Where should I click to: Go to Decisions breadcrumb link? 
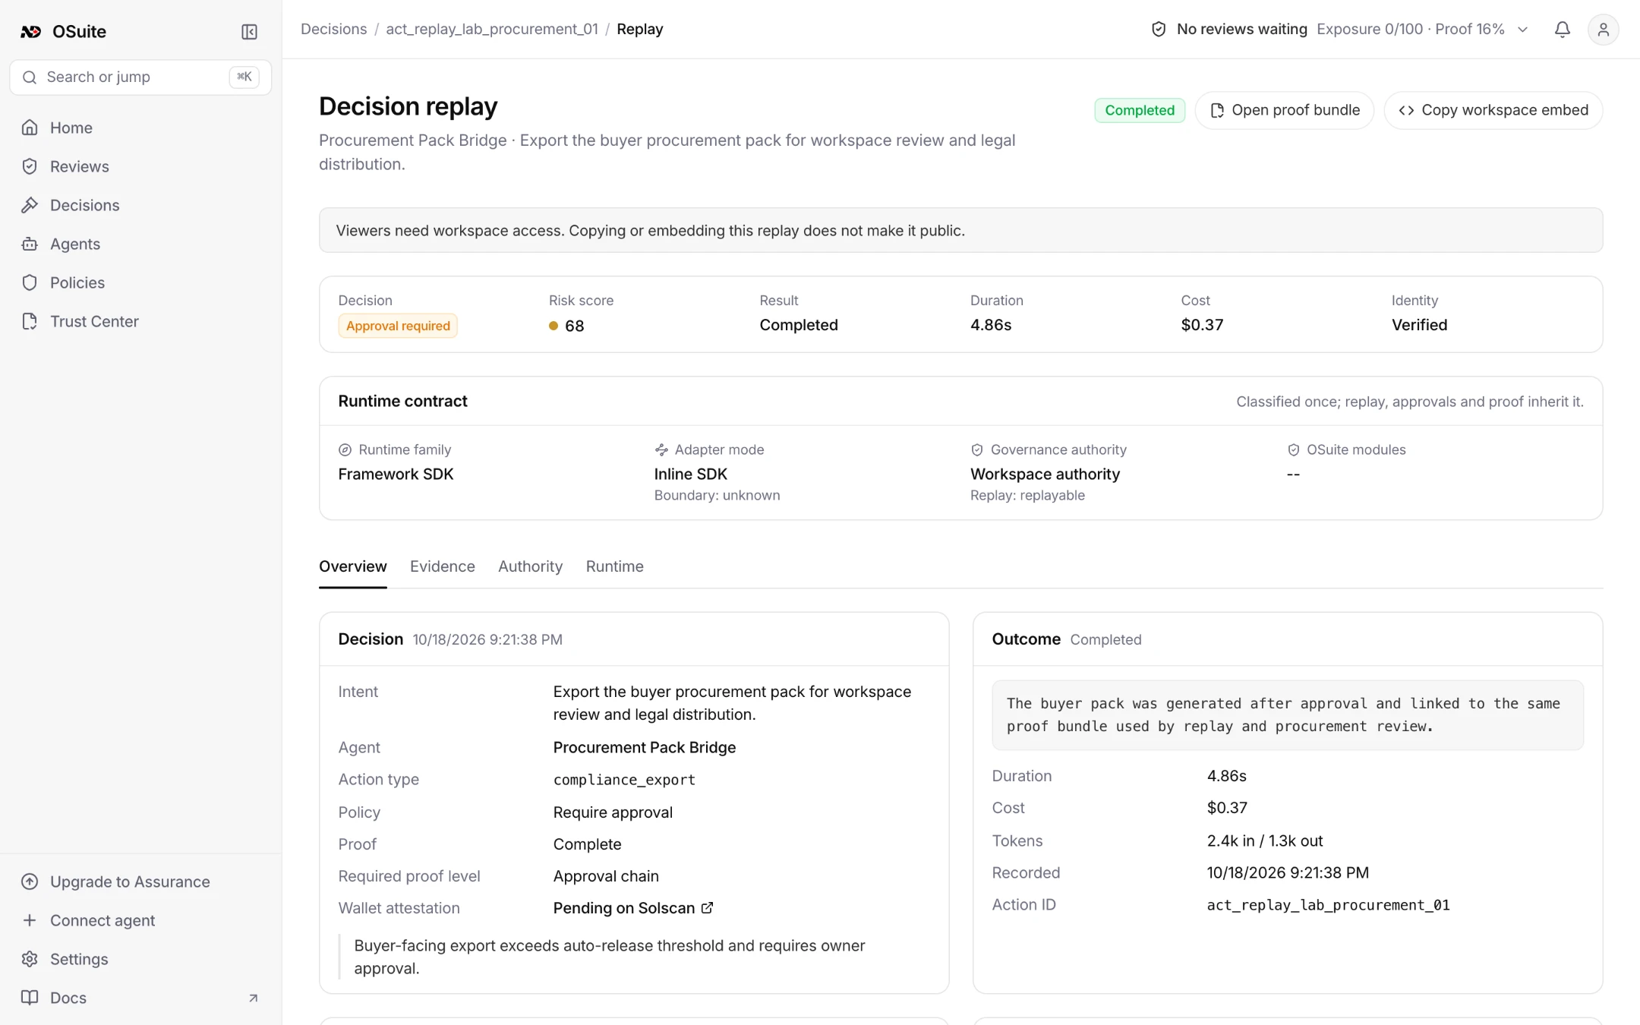[334, 29]
